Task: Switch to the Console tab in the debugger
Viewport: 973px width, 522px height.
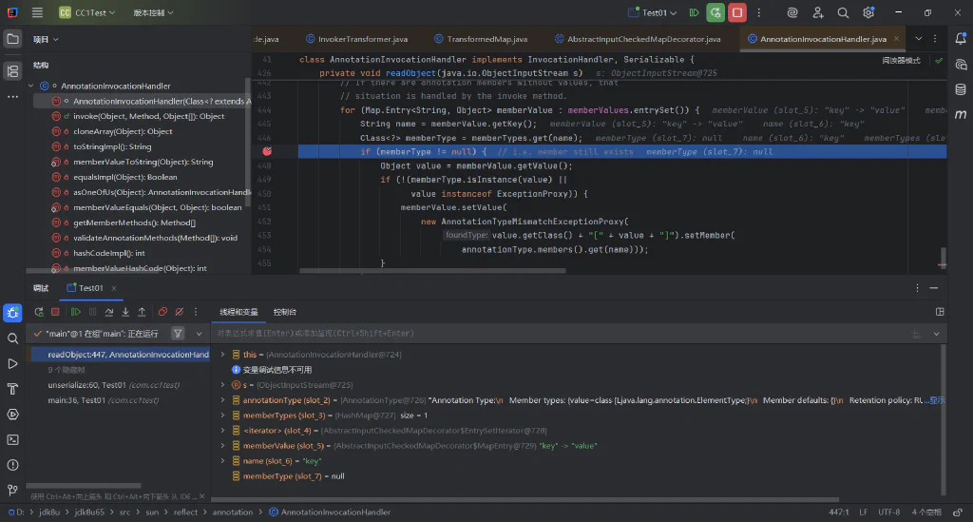Action: point(285,312)
